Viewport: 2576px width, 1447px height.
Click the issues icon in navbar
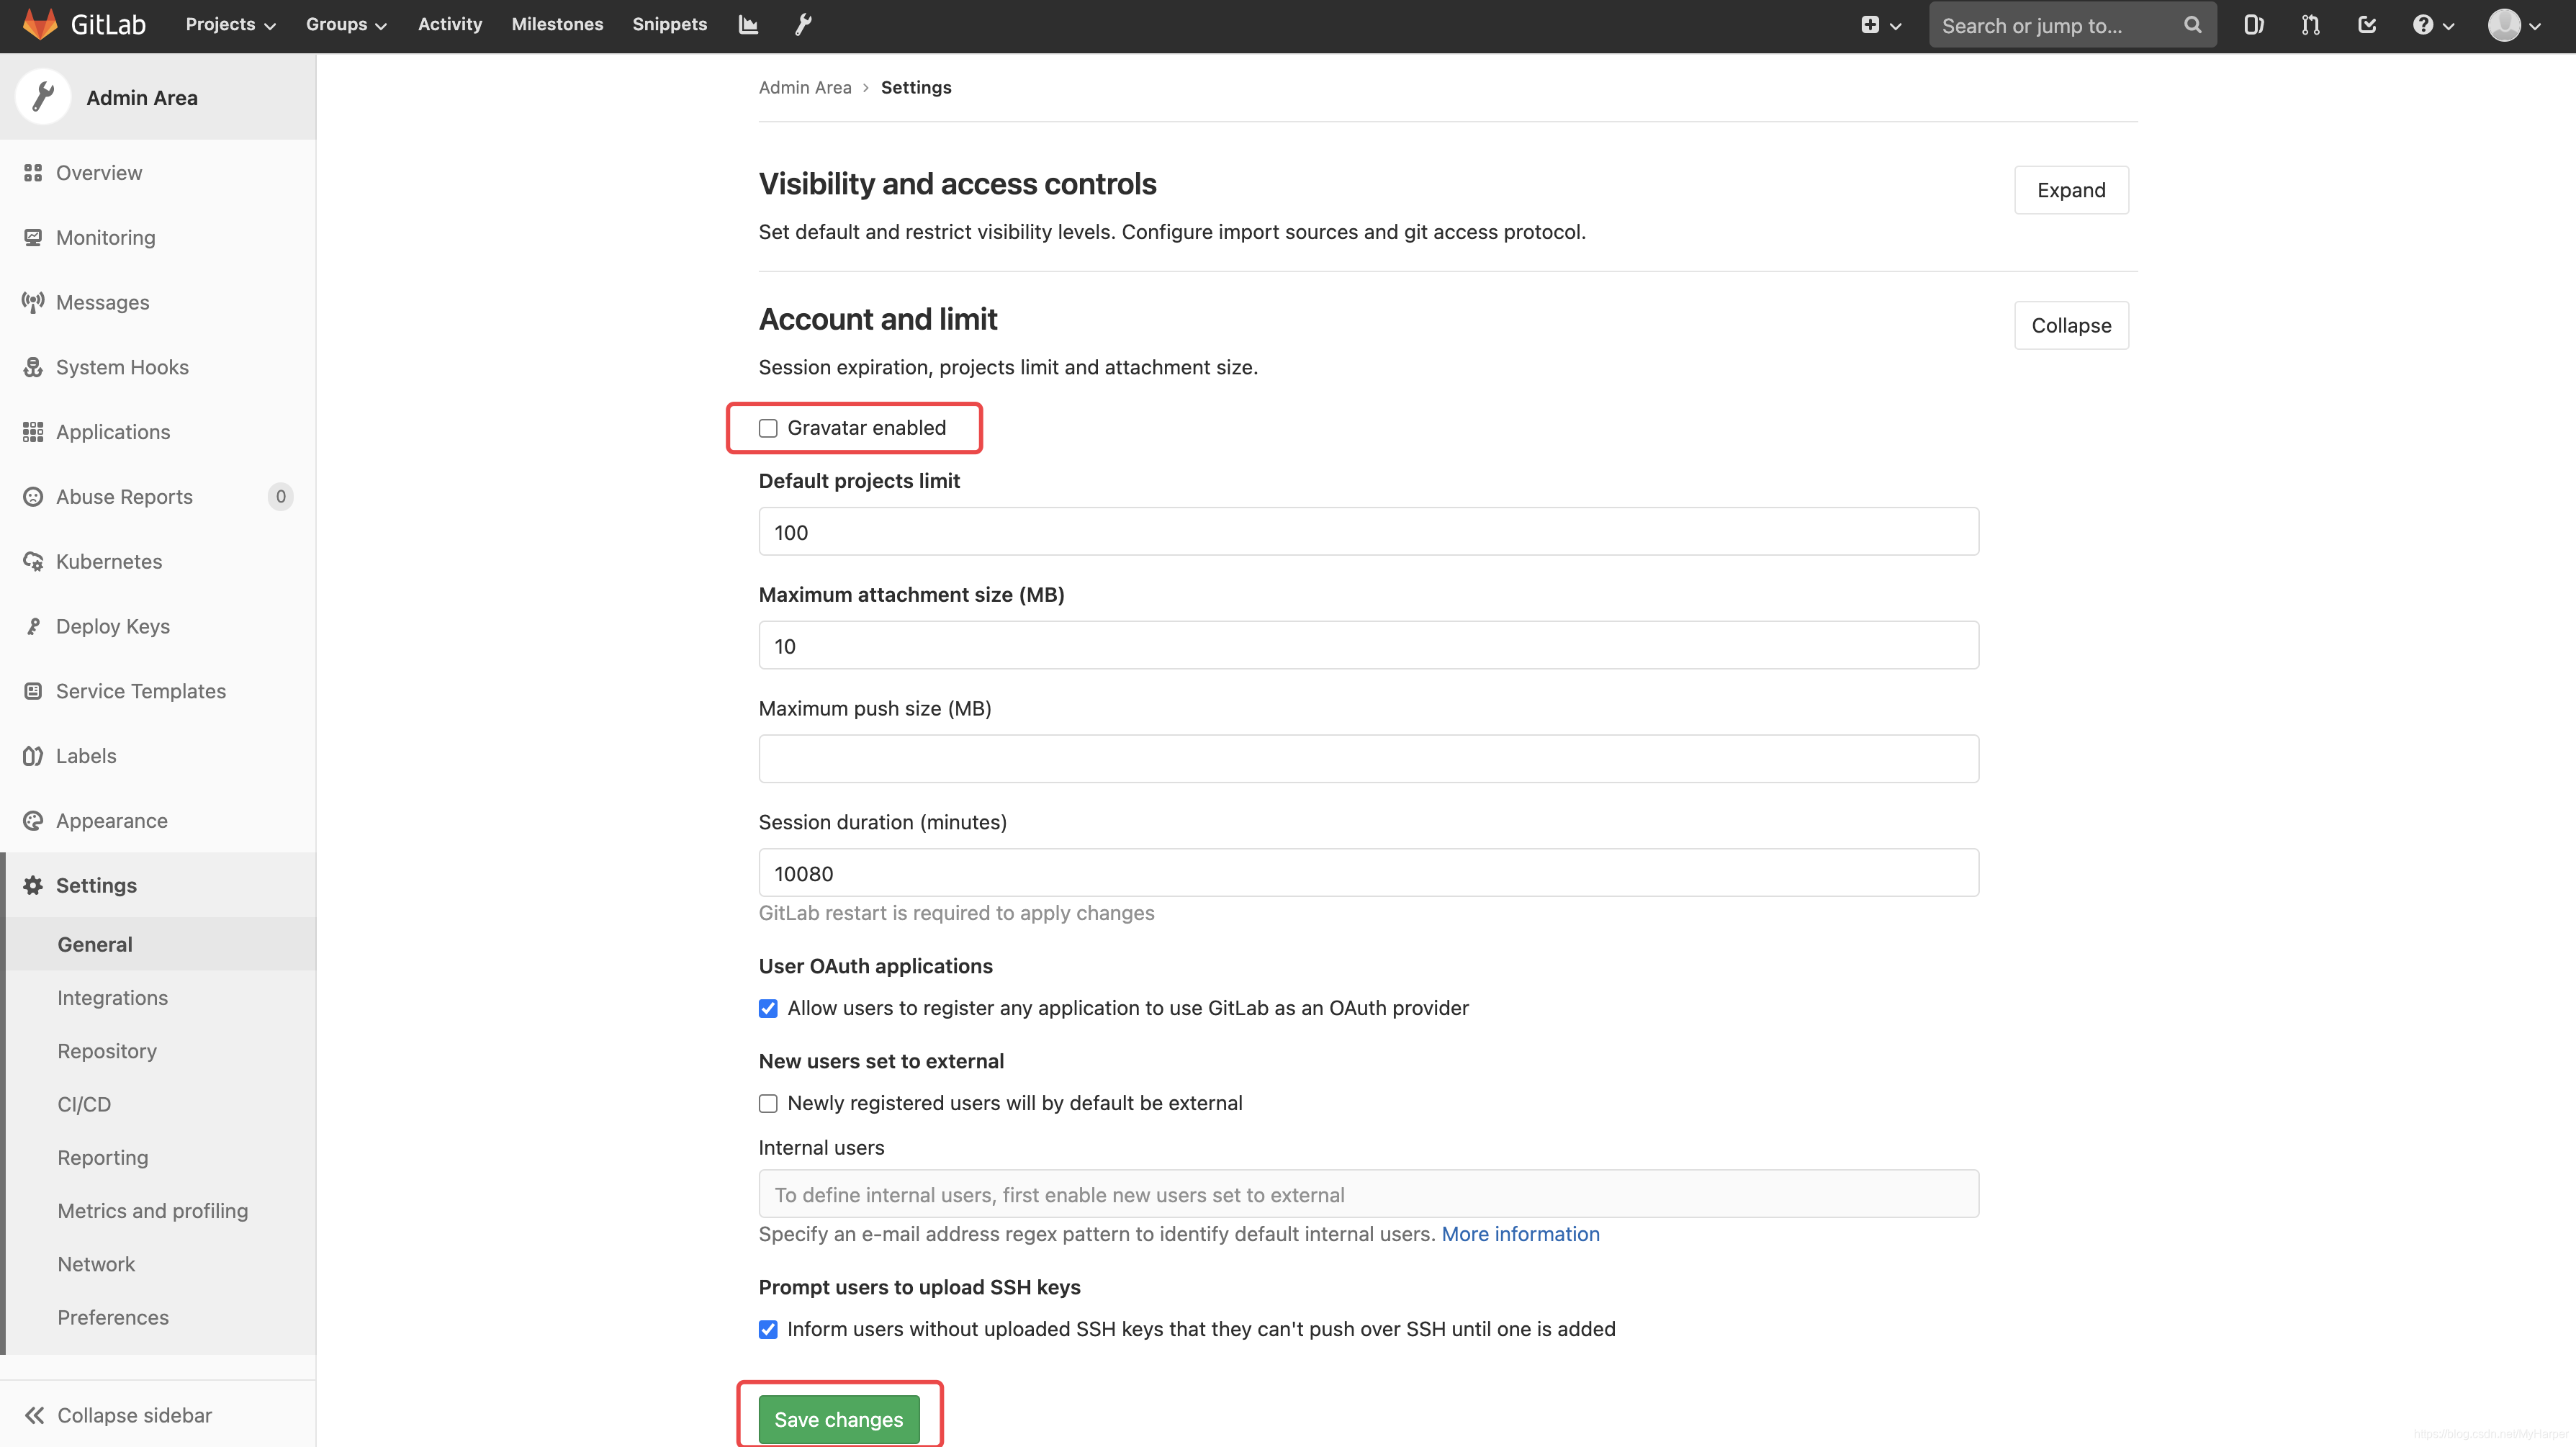tap(2253, 25)
